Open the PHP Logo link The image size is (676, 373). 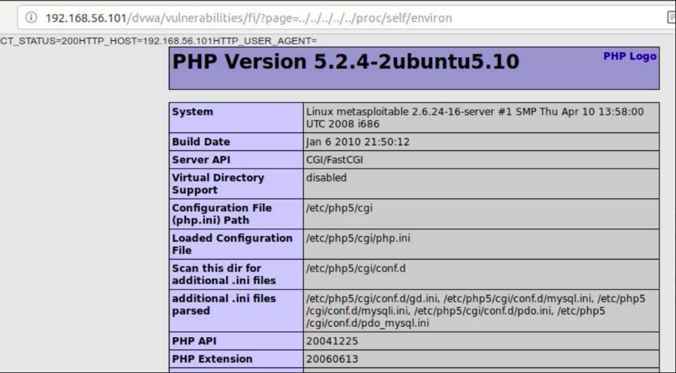click(x=629, y=56)
